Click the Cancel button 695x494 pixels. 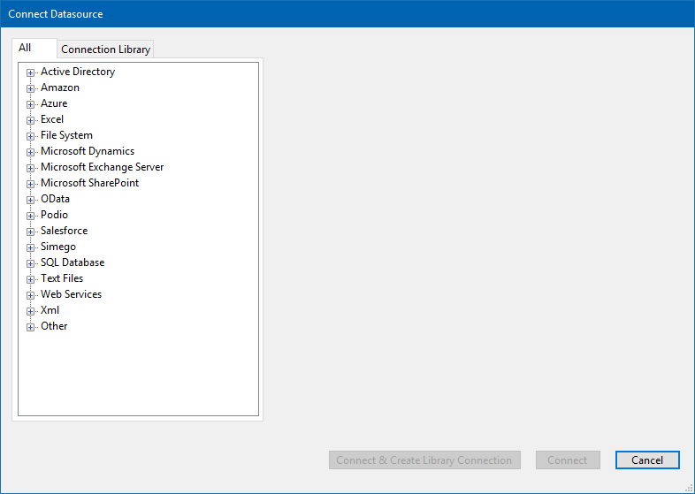(647, 460)
